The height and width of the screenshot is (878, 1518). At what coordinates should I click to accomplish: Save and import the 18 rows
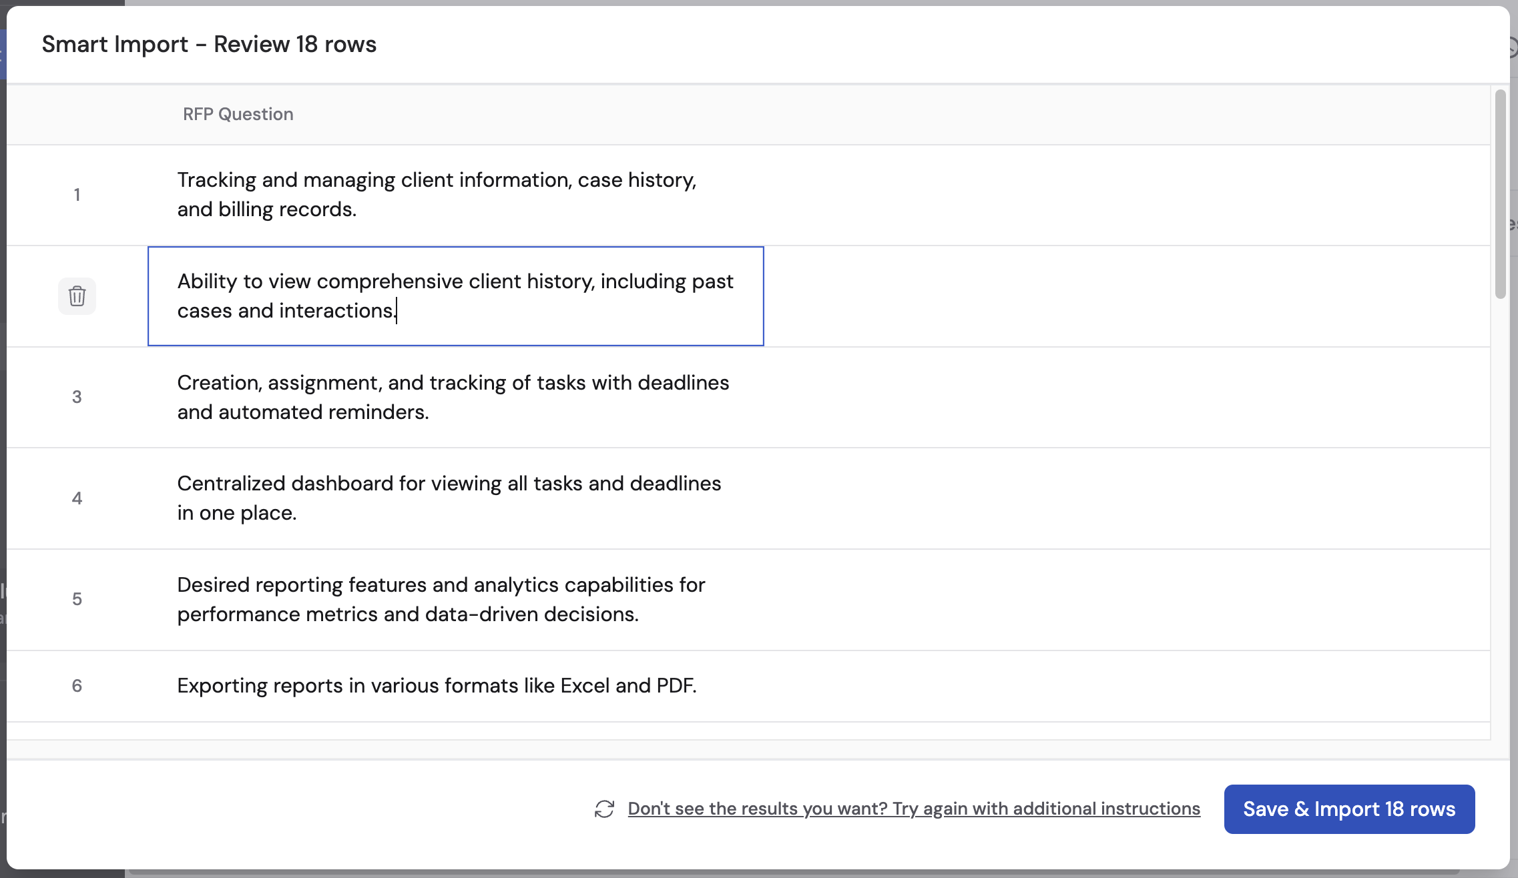point(1349,809)
